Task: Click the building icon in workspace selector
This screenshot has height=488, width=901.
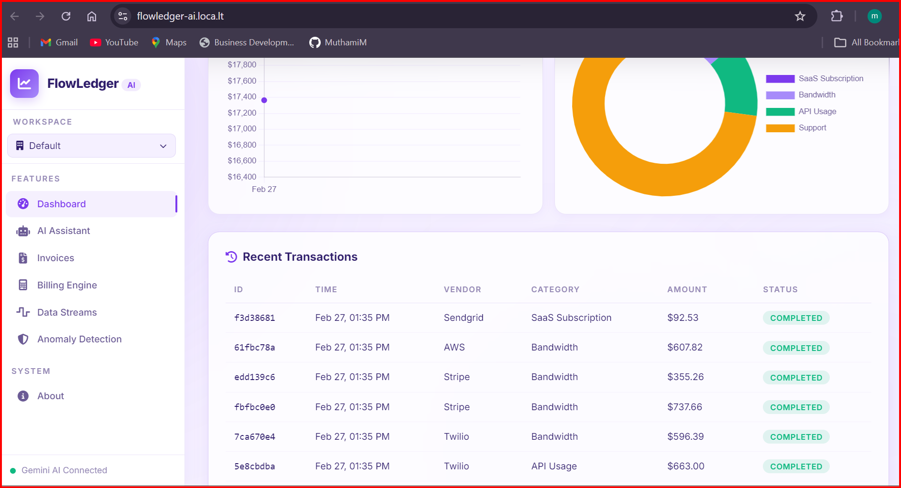Action: pos(20,146)
